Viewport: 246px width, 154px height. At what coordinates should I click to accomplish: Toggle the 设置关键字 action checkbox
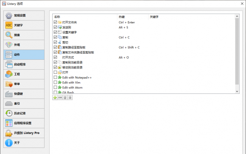[x=55, y=32]
